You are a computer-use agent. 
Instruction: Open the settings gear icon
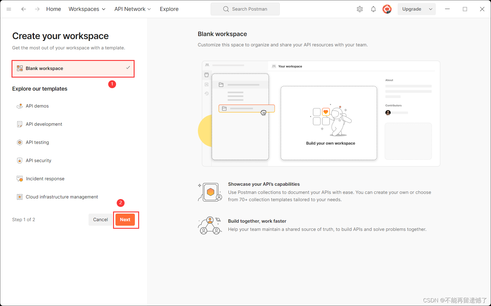(360, 9)
